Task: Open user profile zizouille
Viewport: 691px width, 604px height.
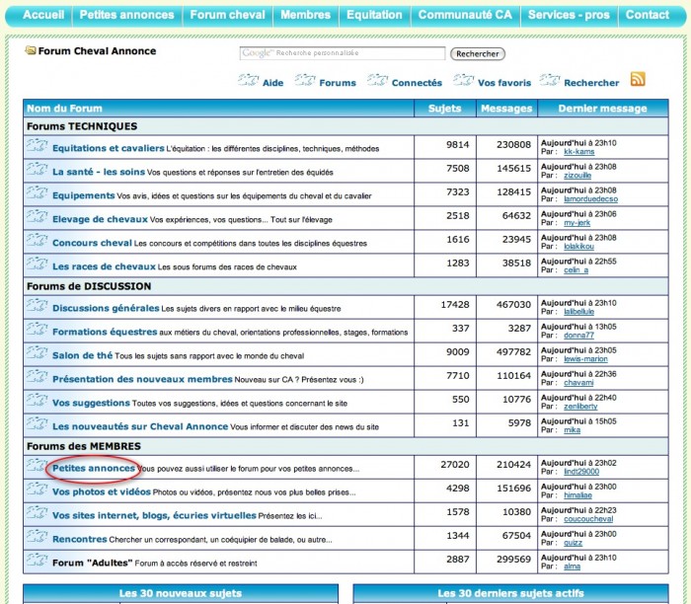Action: pos(577,176)
